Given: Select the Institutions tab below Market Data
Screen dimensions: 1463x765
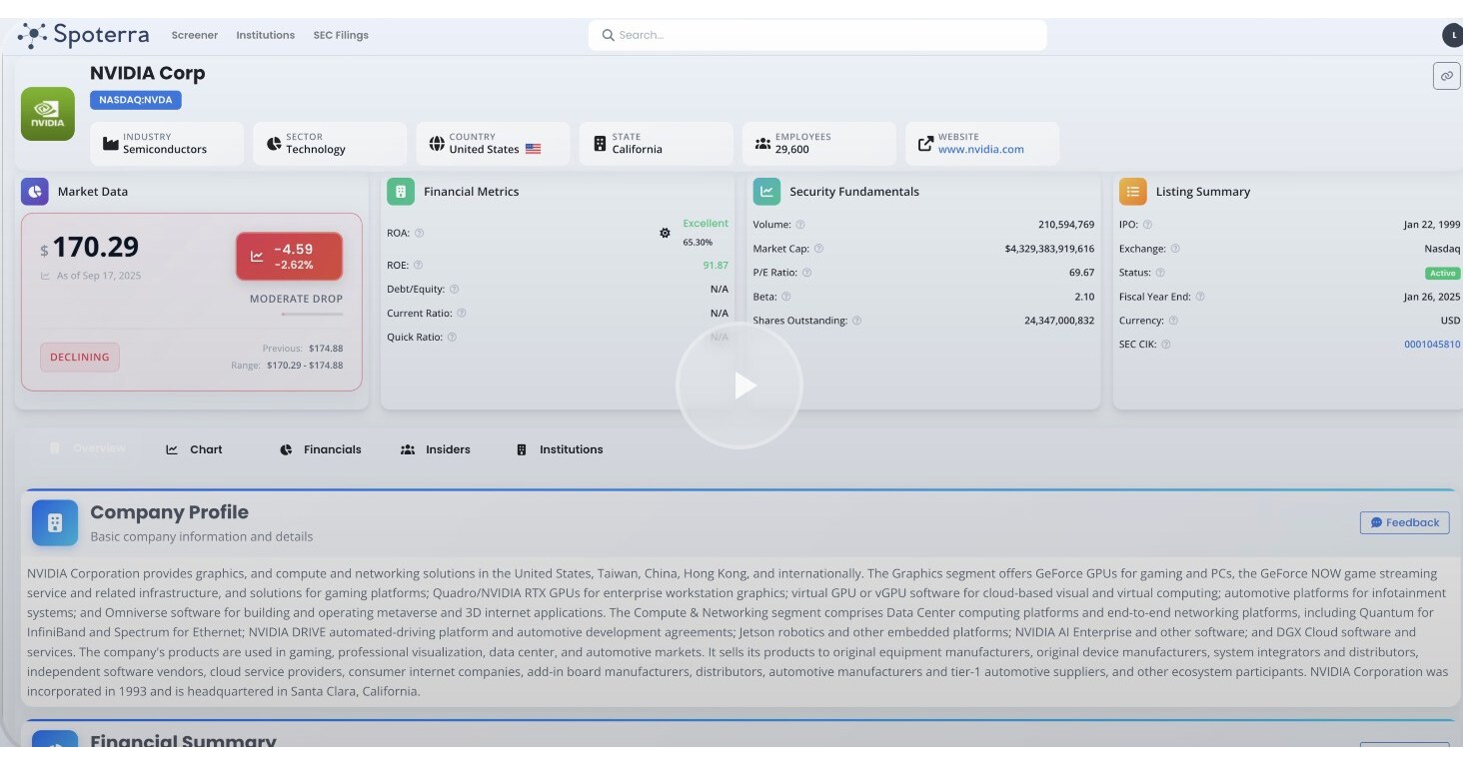Looking at the screenshot, I should (560, 449).
